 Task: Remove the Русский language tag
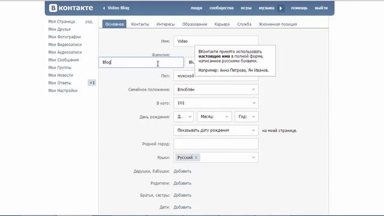point(196,157)
